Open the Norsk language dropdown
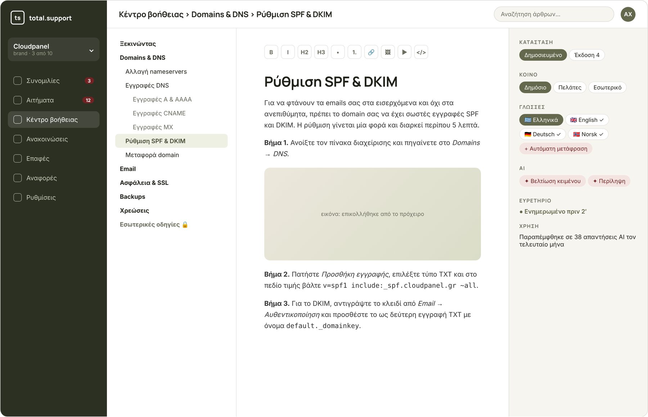Screen dimensions: 648x417 pyautogui.click(x=588, y=134)
